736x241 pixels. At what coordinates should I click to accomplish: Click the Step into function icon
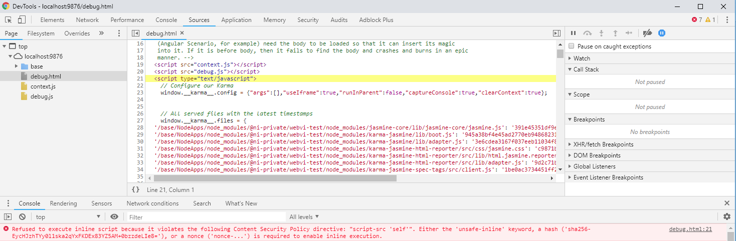tap(602, 33)
